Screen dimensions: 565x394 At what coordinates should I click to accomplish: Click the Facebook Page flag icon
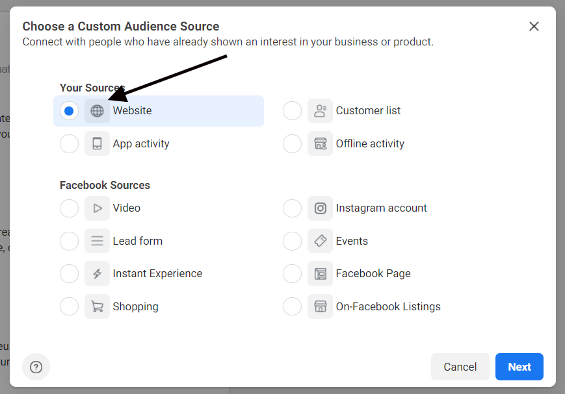[x=320, y=273]
